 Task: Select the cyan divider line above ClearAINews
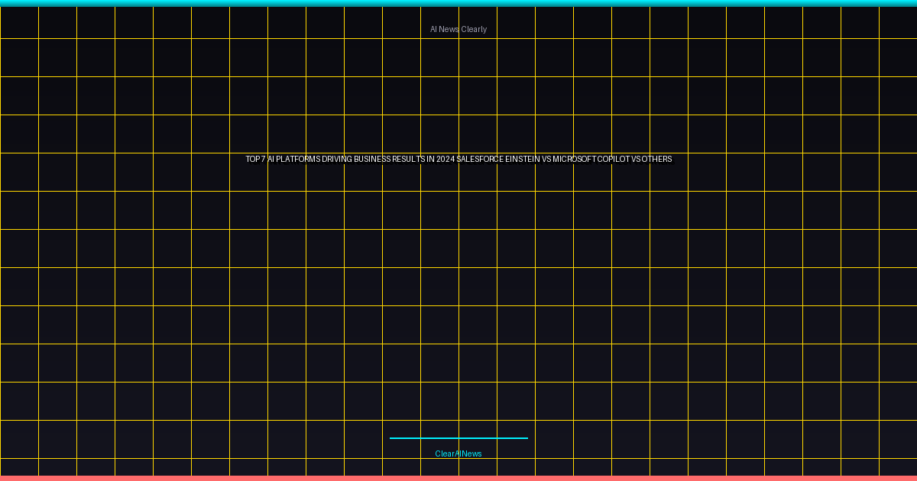(x=458, y=438)
